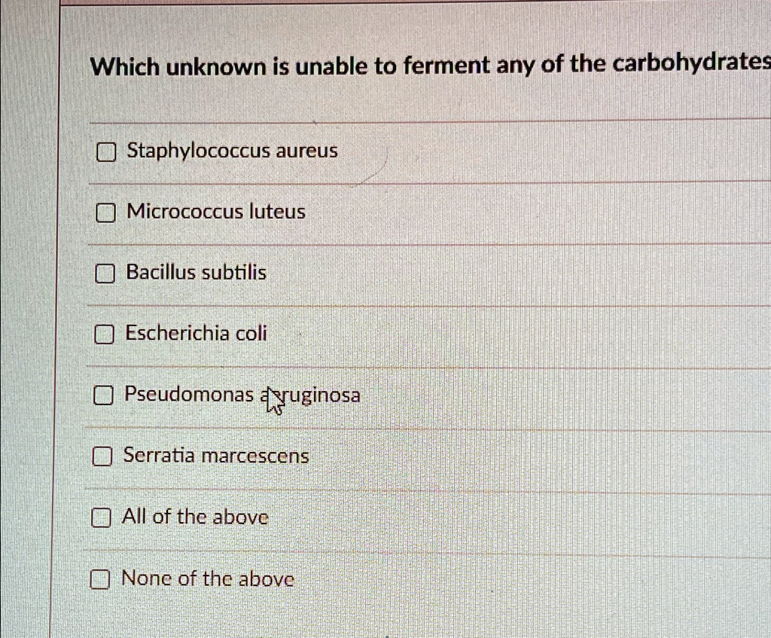This screenshot has width=771, height=638.
Task: Select the Escherichia coli answer text
Action: [x=196, y=334]
